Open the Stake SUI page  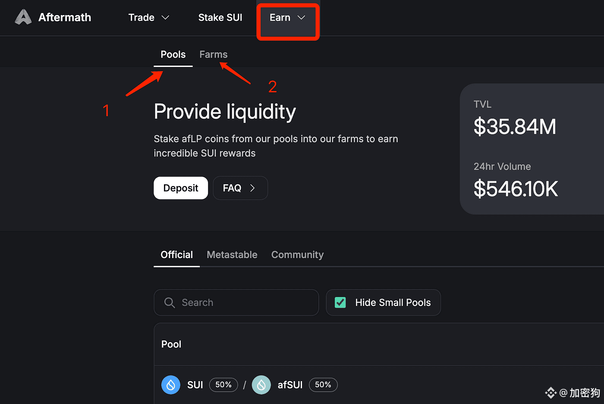tap(220, 18)
